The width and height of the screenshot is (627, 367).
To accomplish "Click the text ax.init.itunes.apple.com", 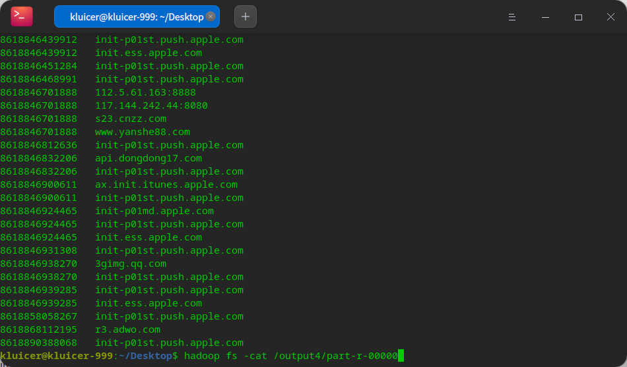I will 166,184.
